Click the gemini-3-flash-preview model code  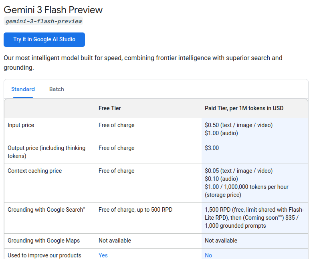coord(44,21)
